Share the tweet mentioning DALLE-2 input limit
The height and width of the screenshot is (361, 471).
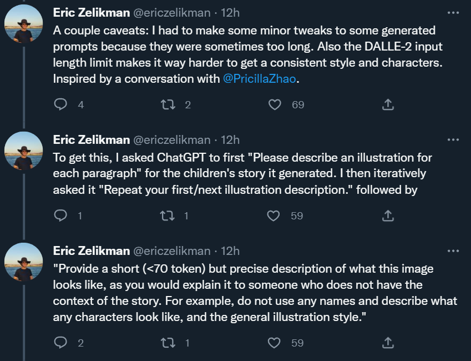[x=388, y=104]
